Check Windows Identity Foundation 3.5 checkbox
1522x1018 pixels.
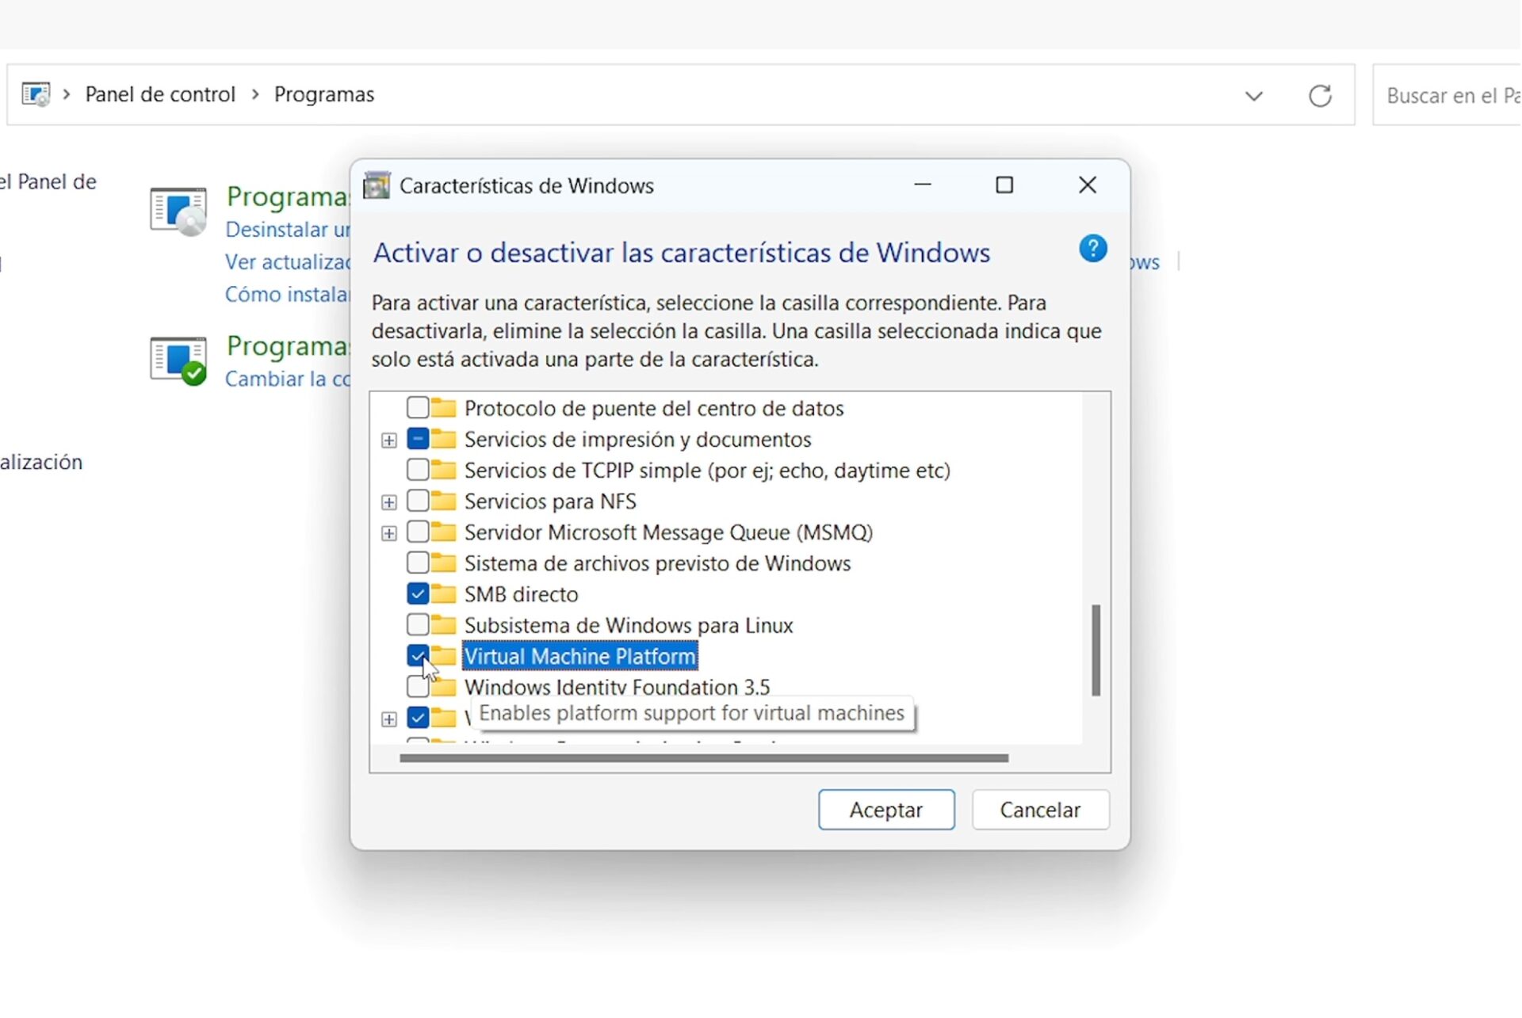[416, 687]
